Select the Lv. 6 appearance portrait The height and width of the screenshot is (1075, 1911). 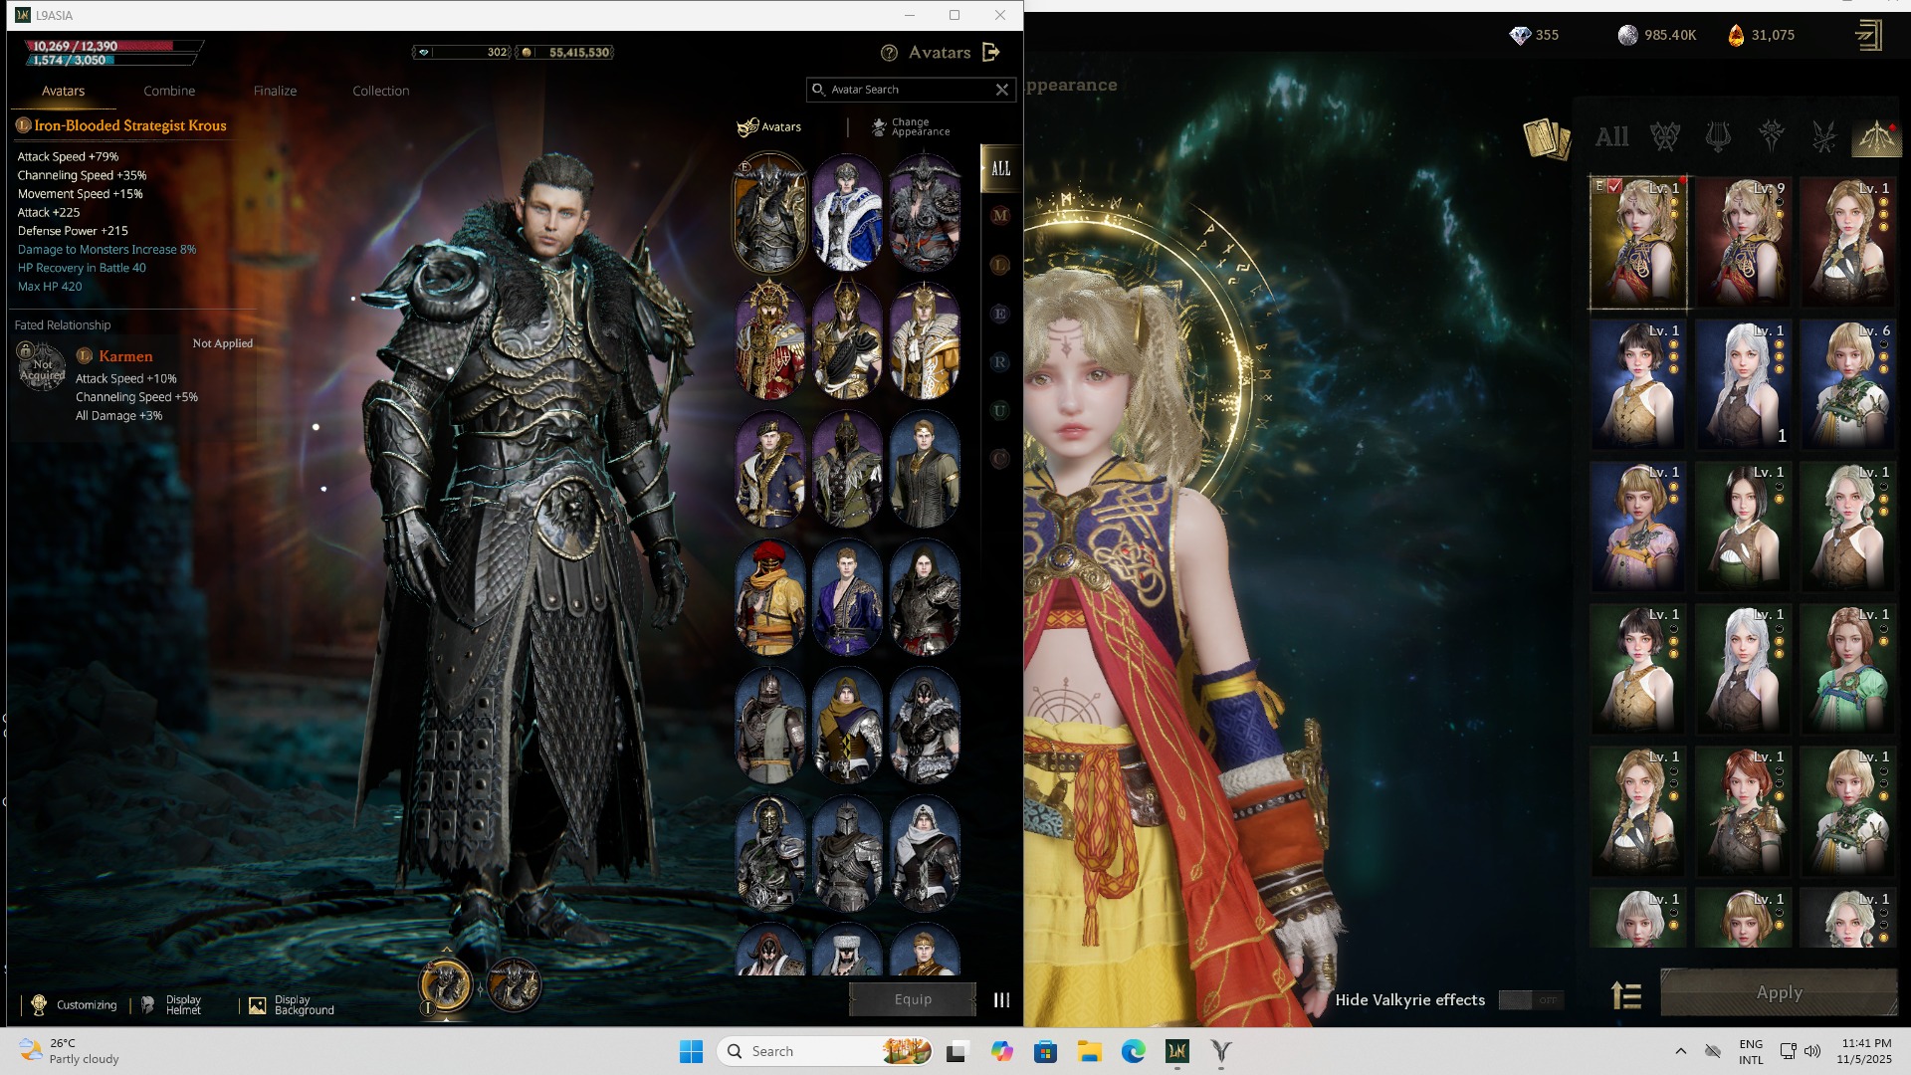tap(1848, 385)
